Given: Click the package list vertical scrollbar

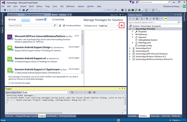Looking at the screenshot, I should [x=82, y=51].
